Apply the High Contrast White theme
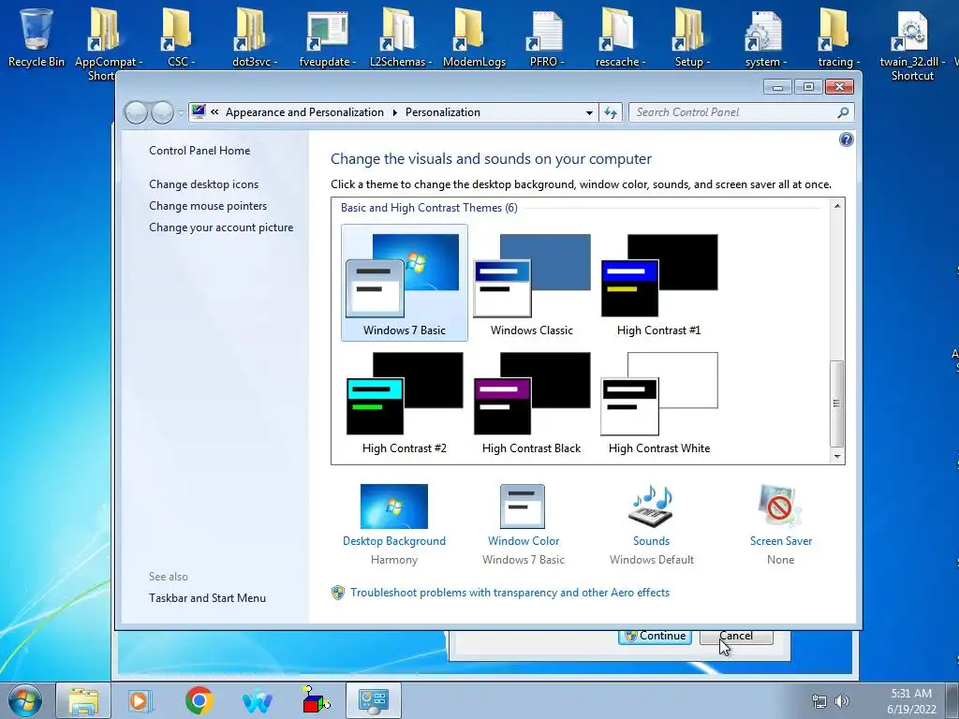 pos(658,402)
